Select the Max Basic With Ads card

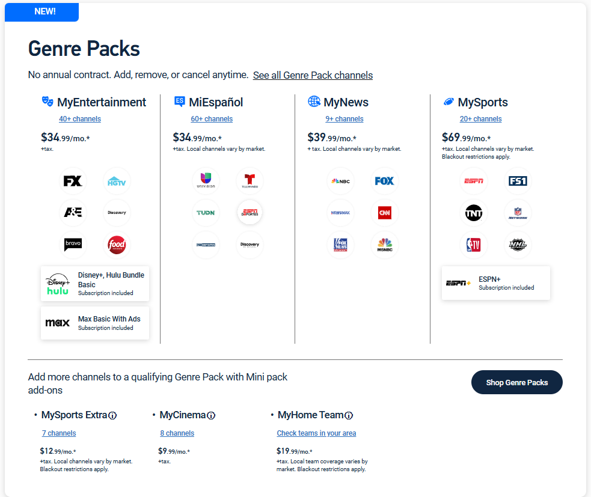point(95,323)
